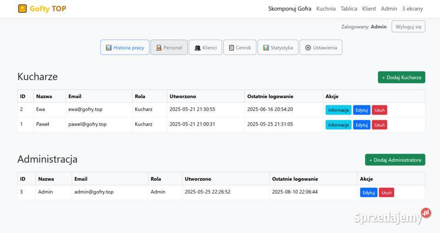Click the chef icon on Personel tab

159,48
